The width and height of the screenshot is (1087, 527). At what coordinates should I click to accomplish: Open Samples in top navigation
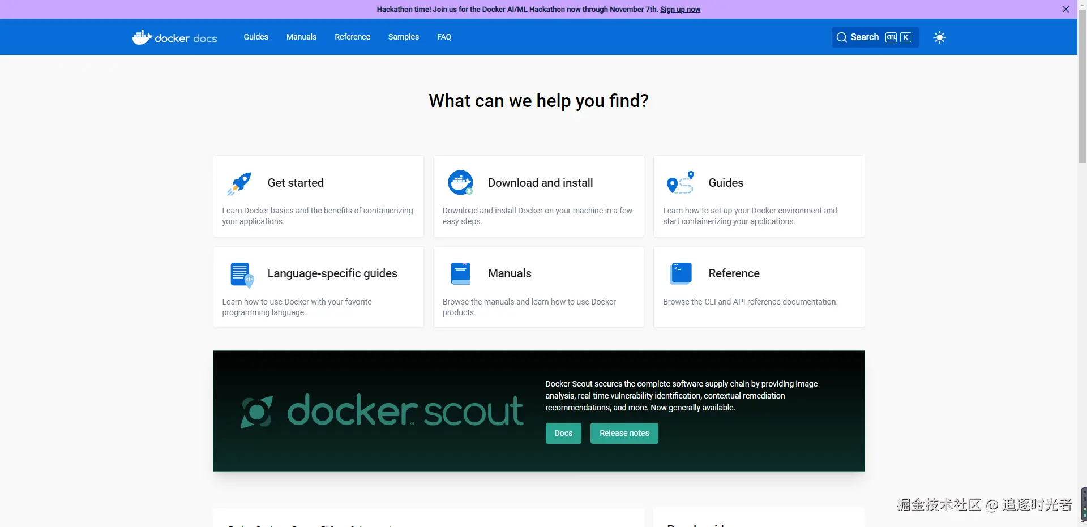[404, 37]
